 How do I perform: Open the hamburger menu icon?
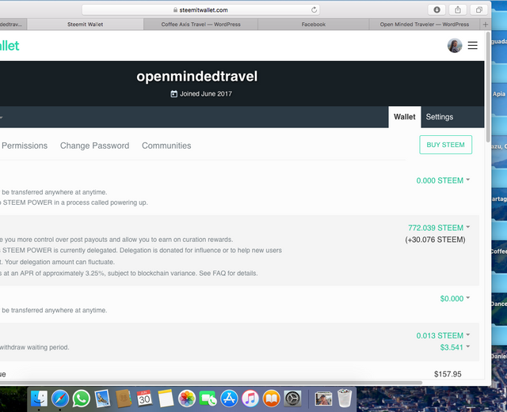click(x=472, y=46)
